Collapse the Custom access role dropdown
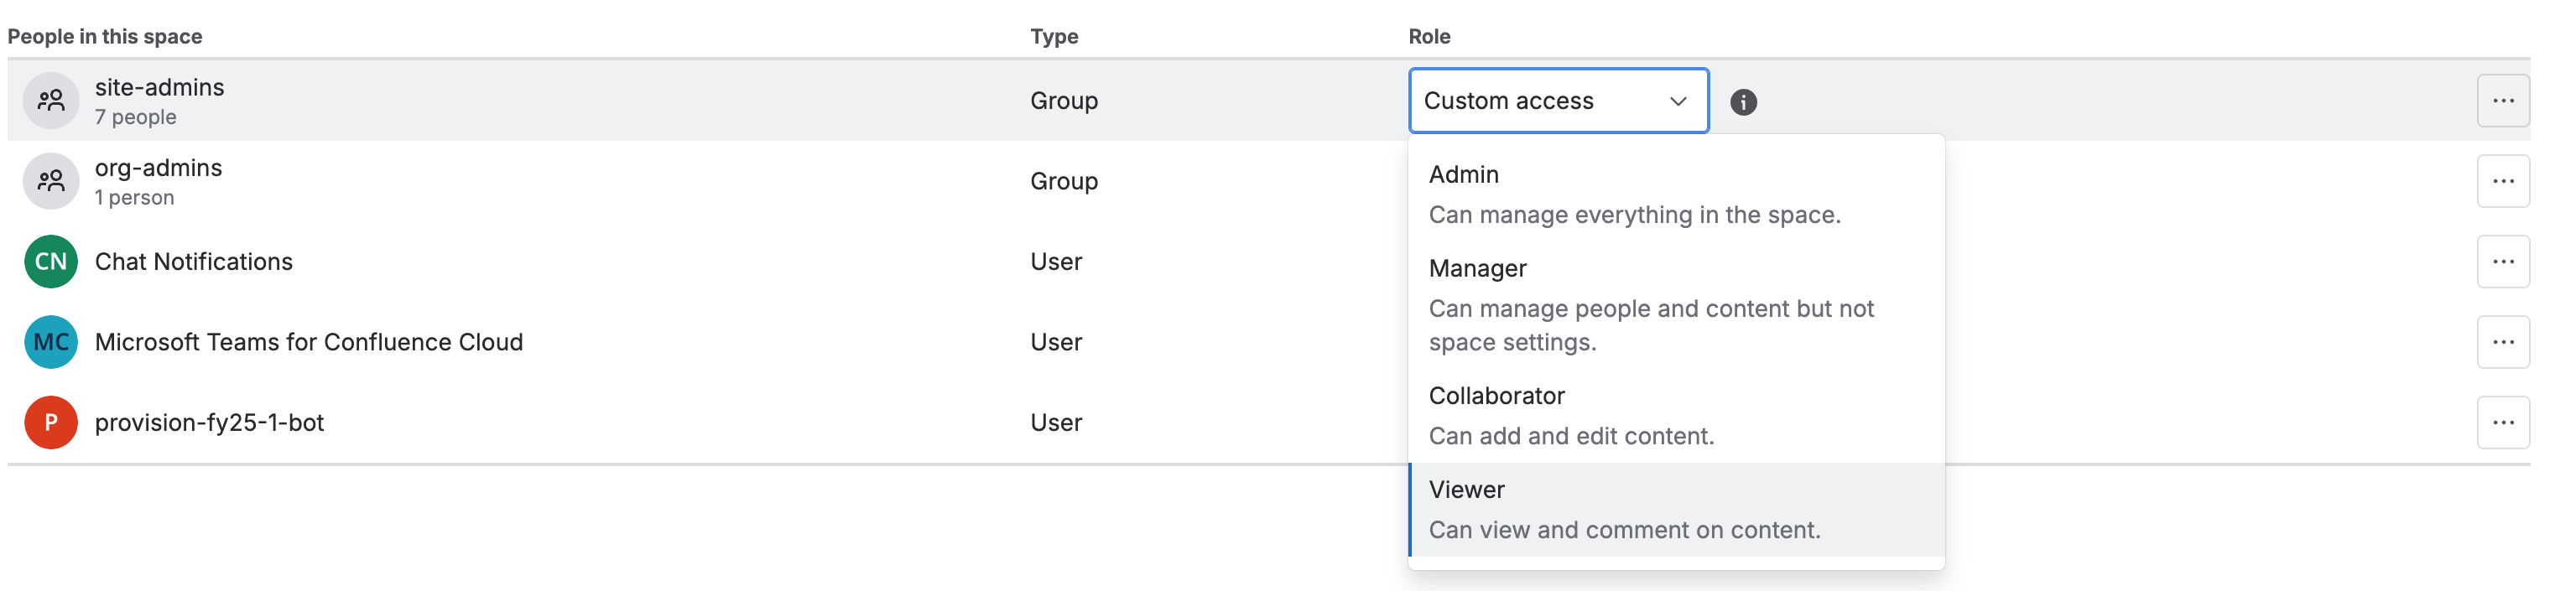The height and width of the screenshot is (591, 2576). pos(1558,101)
